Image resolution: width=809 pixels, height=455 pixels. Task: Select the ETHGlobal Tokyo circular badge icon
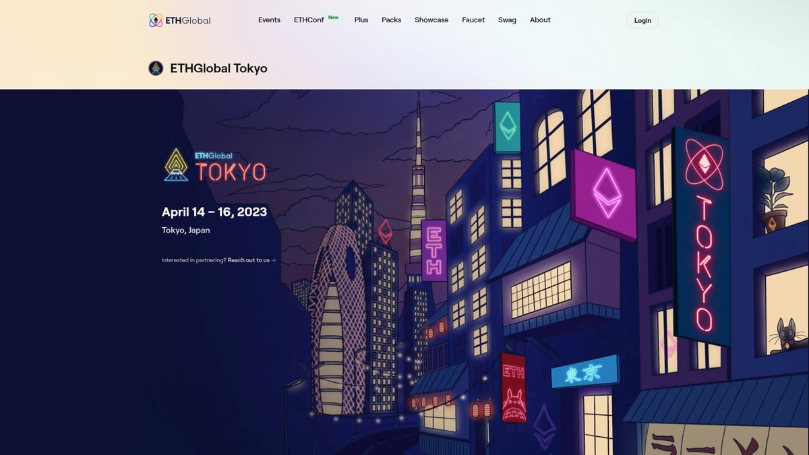155,68
